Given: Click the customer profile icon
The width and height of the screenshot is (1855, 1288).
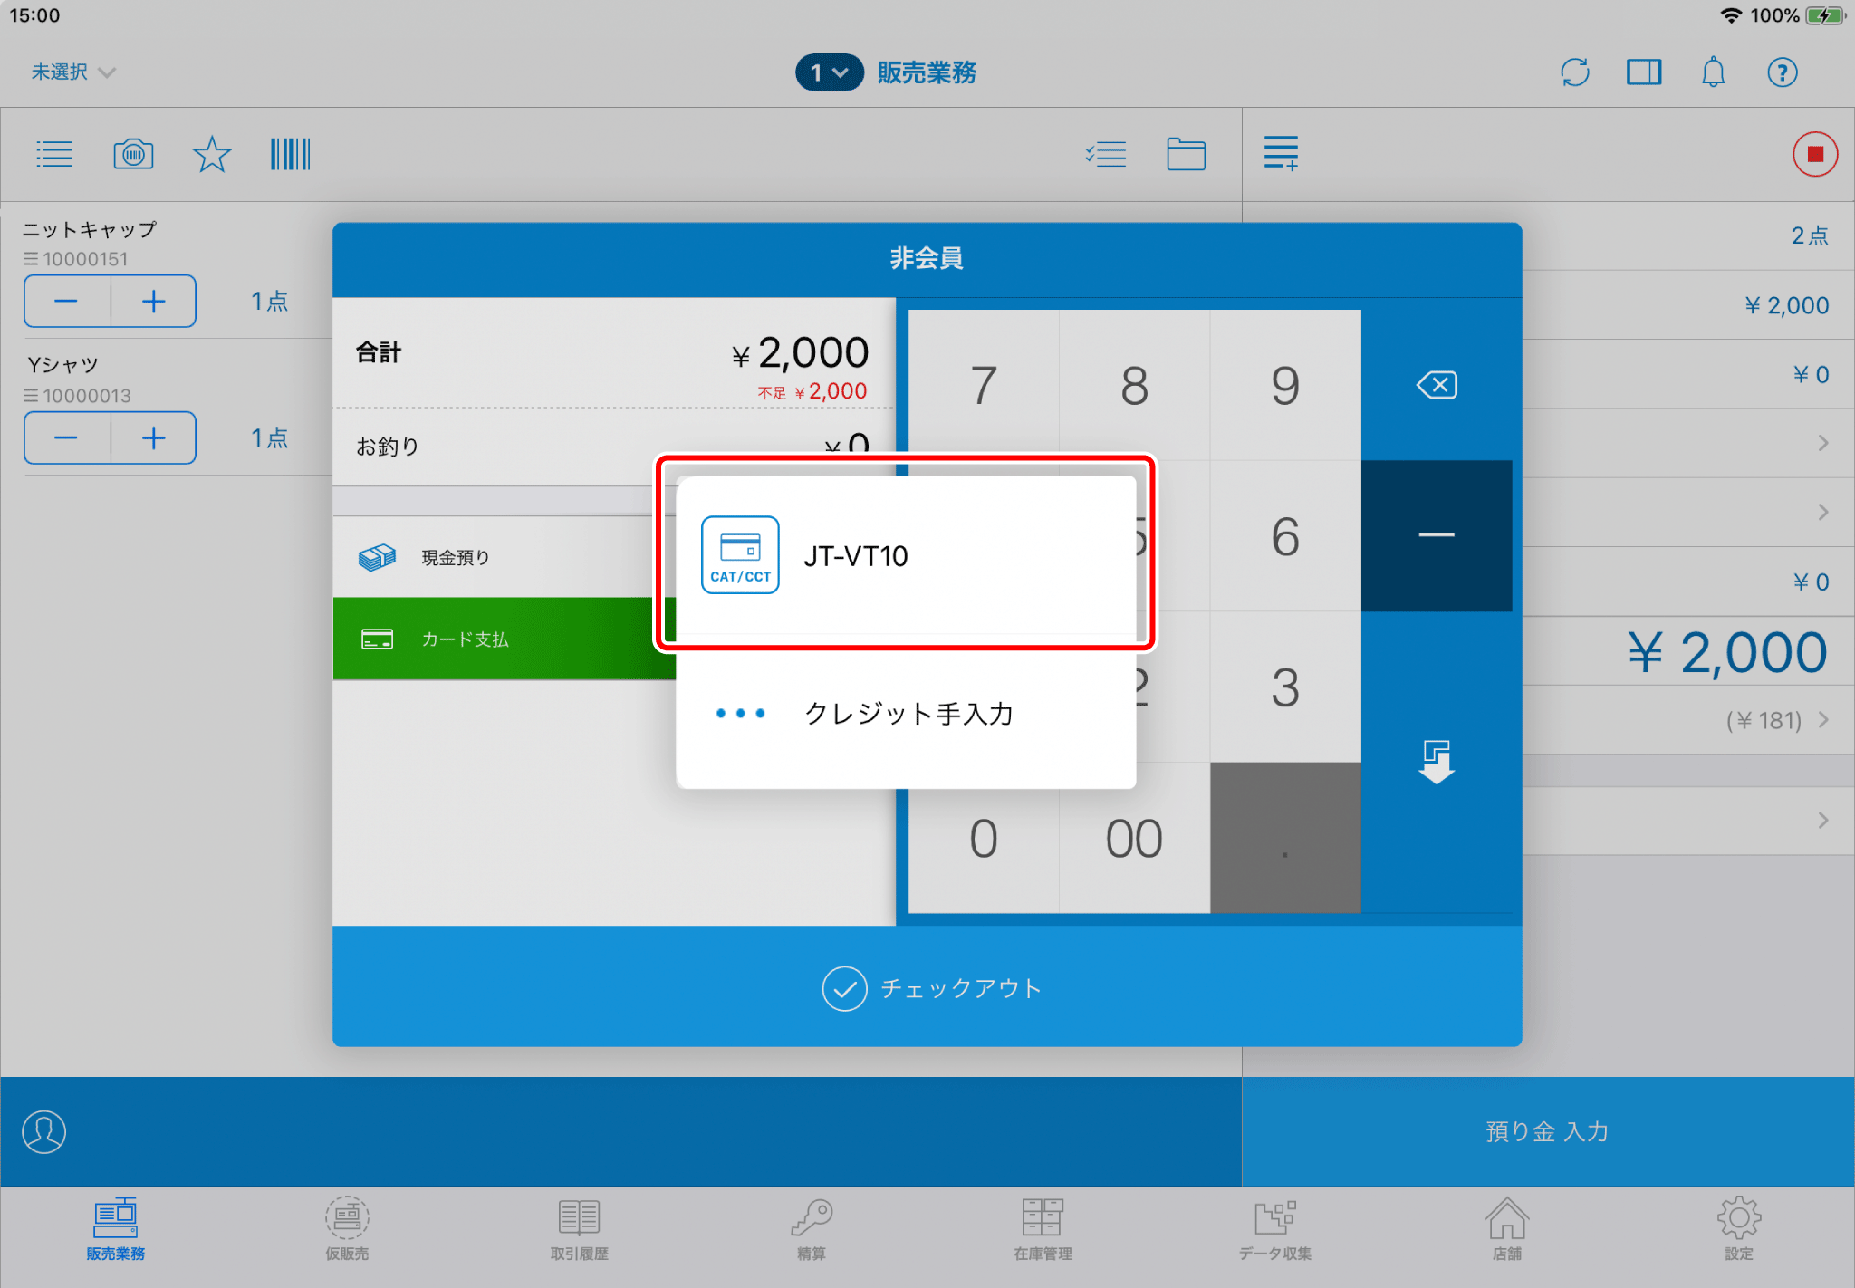Looking at the screenshot, I should click(x=44, y=1131).
